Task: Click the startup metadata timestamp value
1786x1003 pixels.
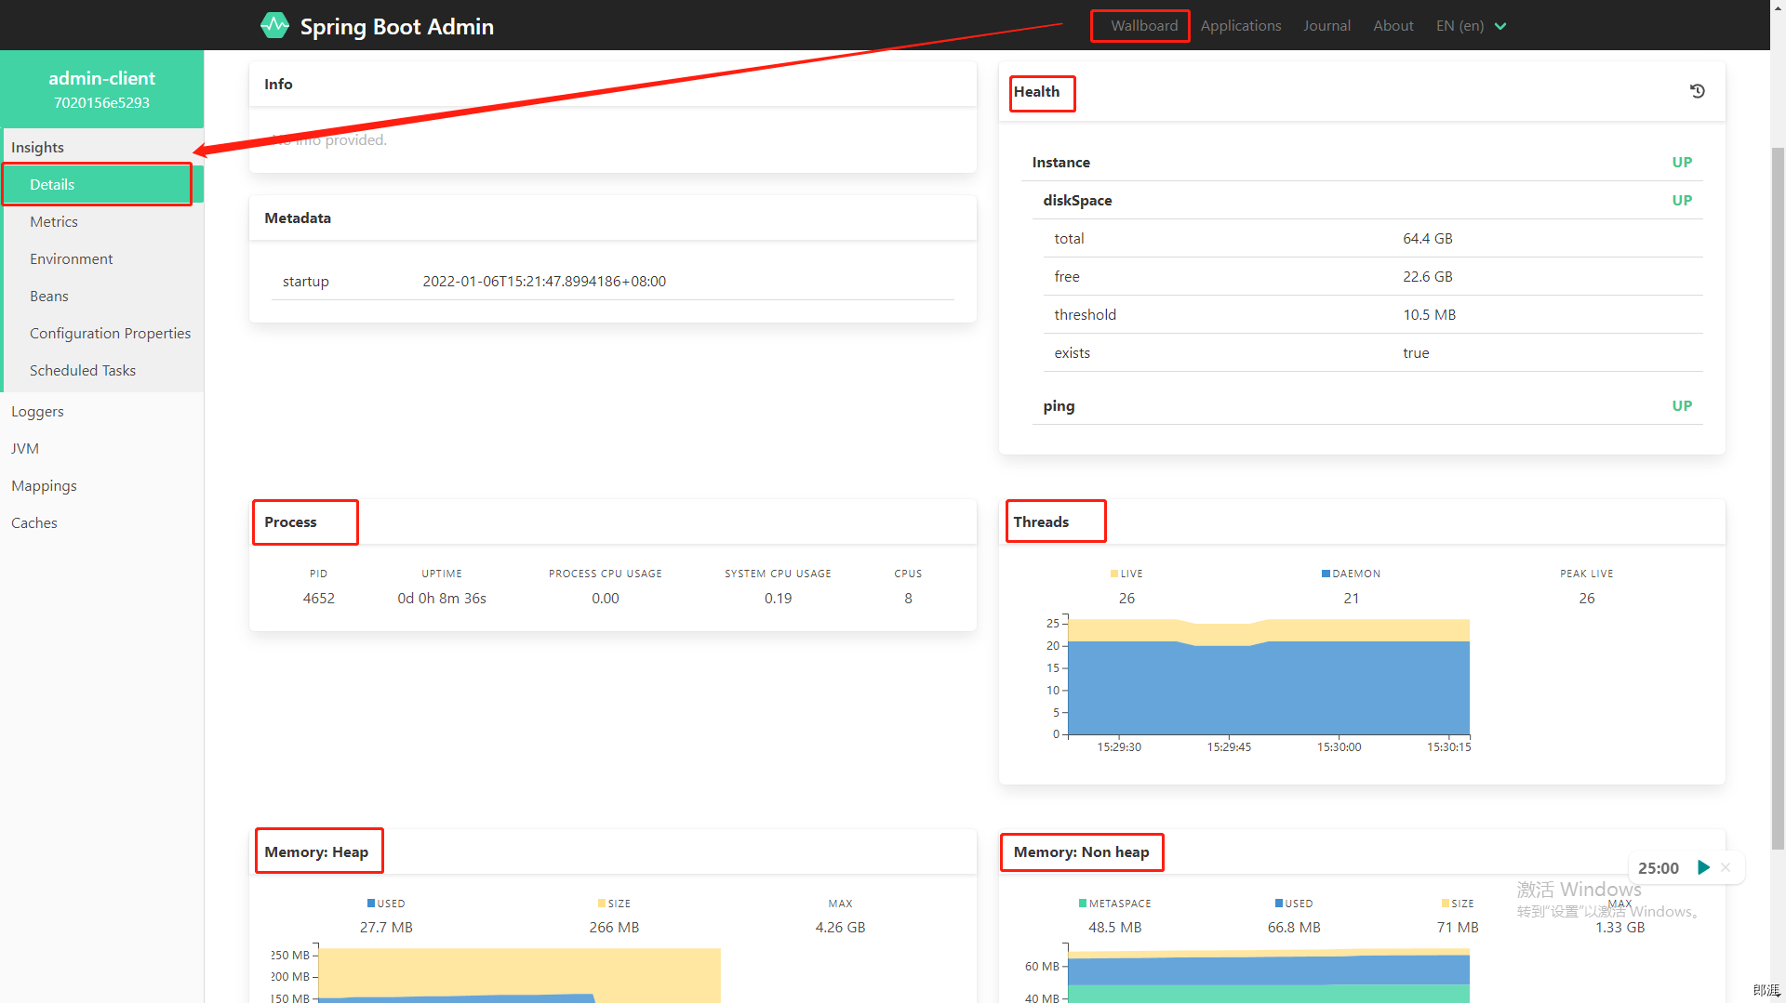Action: point(544,281)
